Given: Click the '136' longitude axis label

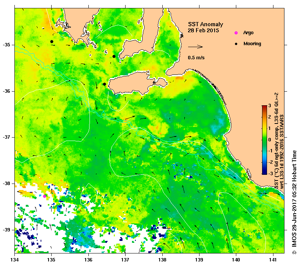Looking at the screenshot, I should pyautogui.click(x=89, y=260).
